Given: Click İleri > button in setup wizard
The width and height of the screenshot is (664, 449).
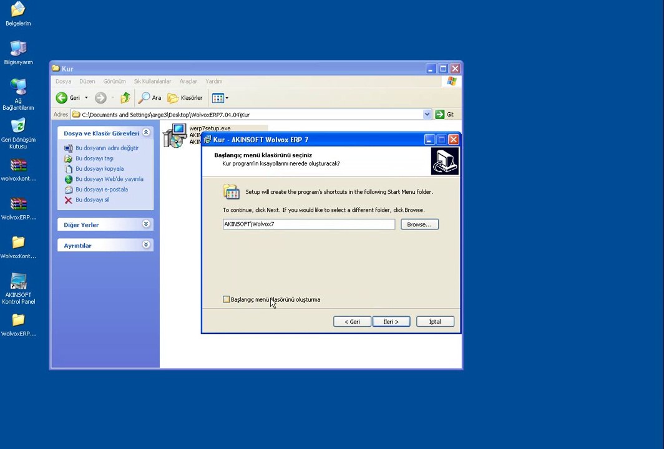Looking at the screenshot, I should pyautogui.click(x=391, y=322).
